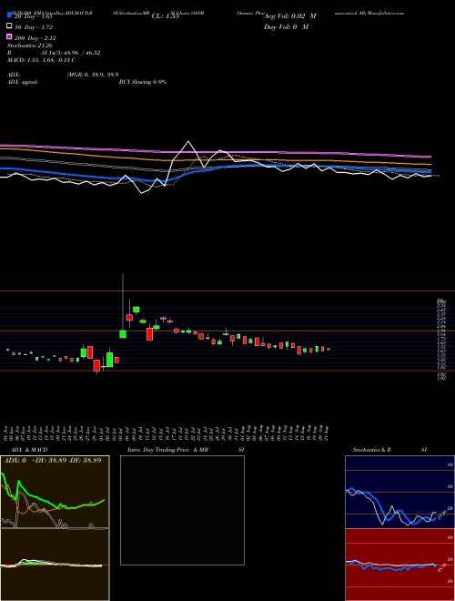Image resolution: width=455 pixels, height=601 pixels.
Task: Select the '200 Day = 2.12' legend text
Action: [x=35, y=38]
